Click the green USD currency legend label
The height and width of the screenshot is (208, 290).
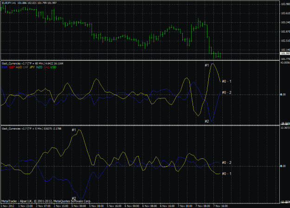[x=53, y=67]
